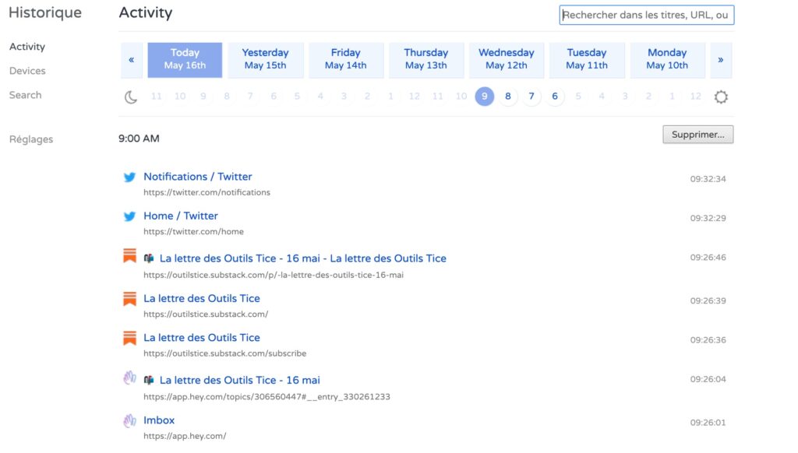This screenshot has height=453, width=798.
Task: Click Hey hand icon beside Imbox entry
Action: coord(130,420)
